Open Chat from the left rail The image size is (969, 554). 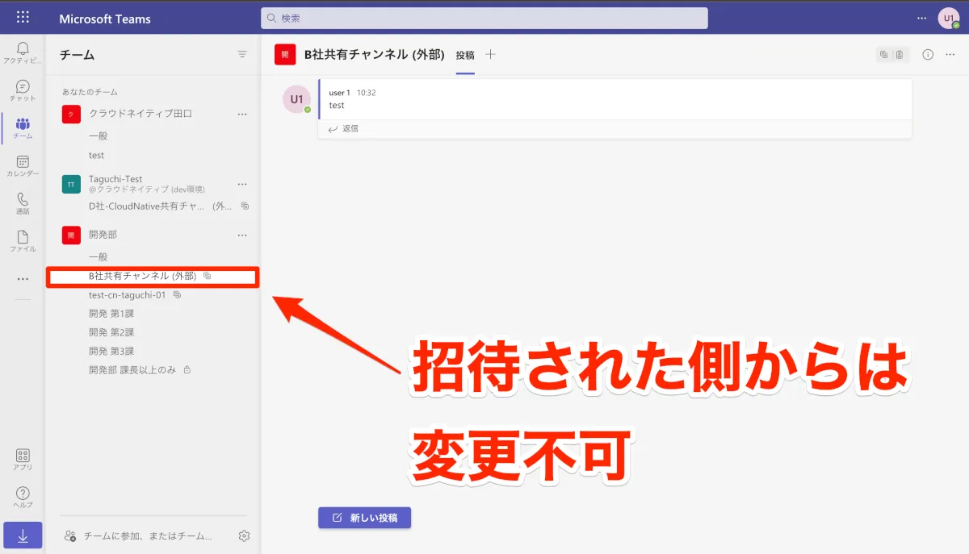point(23,90)
